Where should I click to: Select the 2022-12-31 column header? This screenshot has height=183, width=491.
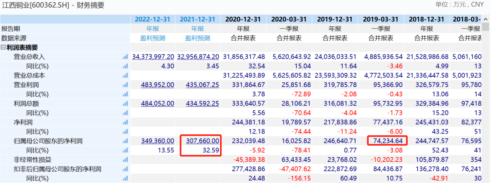click(x=153, y=19)
